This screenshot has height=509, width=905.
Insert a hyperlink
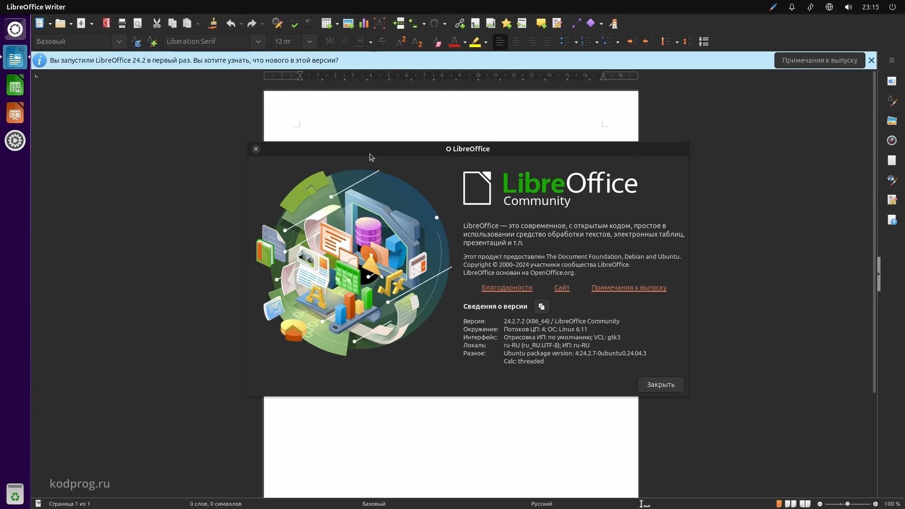click(x=460, y=23)
